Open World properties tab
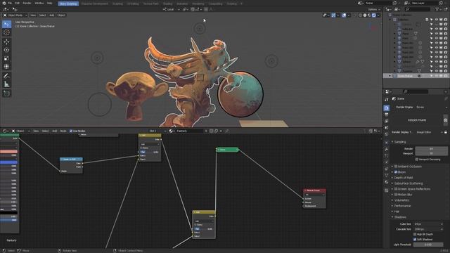 click(386, 134)
